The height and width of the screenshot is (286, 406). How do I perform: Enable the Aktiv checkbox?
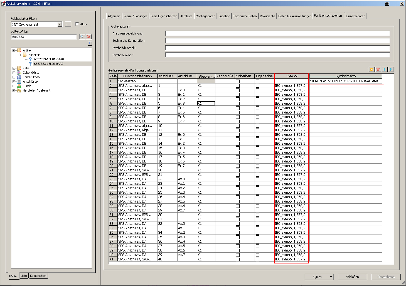point(77,24)
